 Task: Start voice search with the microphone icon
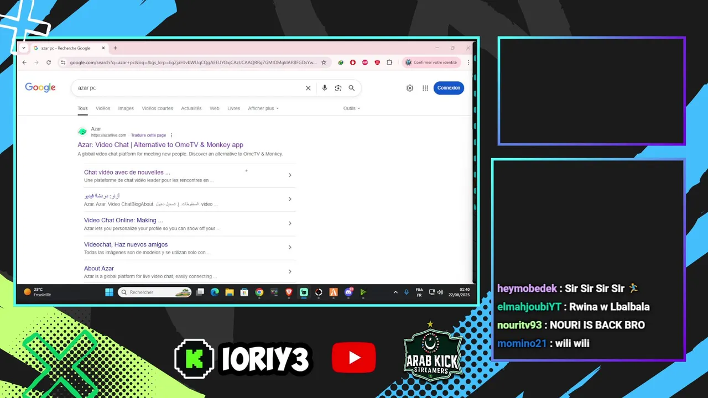pos(325,88)
